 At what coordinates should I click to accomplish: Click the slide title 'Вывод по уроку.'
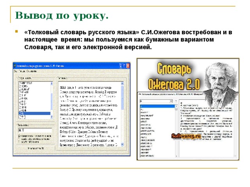[62, 16]
